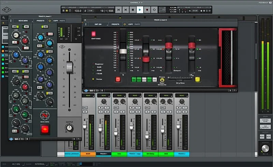Open the READ automation dropdown on Solo channel
The width and height of the screenshot is (273, 167).
click(119, 96)
